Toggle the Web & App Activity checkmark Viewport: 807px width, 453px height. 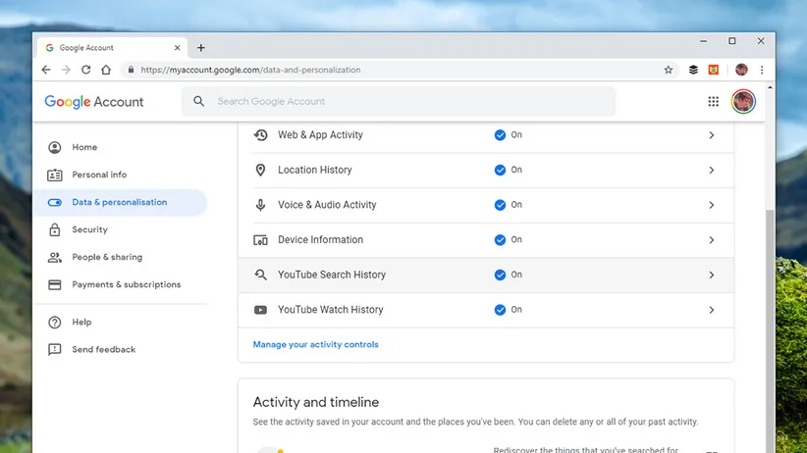[500, 135]
